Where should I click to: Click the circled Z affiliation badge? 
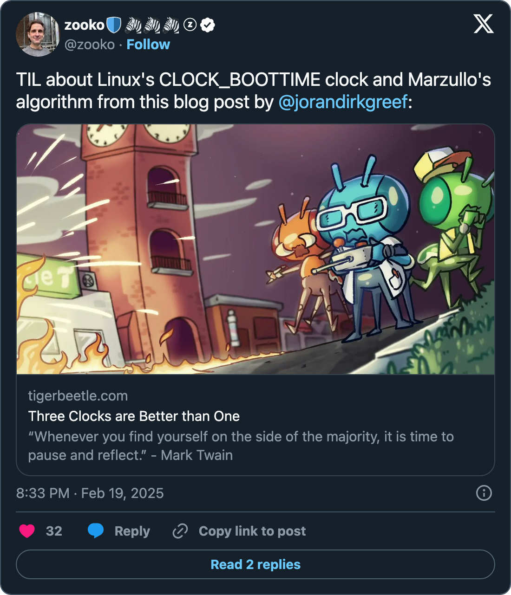(190, 24)
